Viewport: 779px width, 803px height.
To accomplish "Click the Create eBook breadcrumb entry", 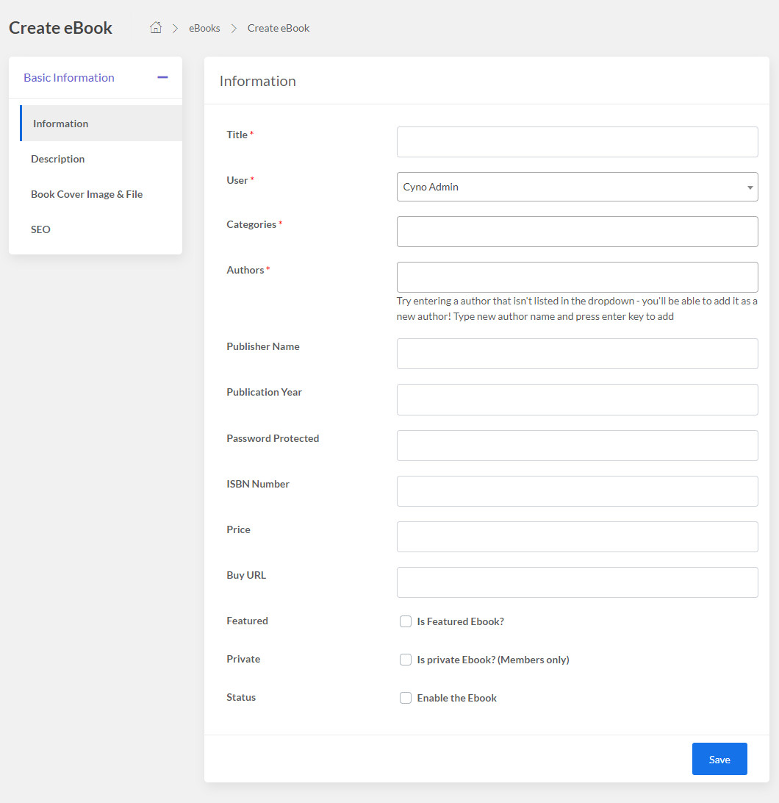I will pos(278,28).
